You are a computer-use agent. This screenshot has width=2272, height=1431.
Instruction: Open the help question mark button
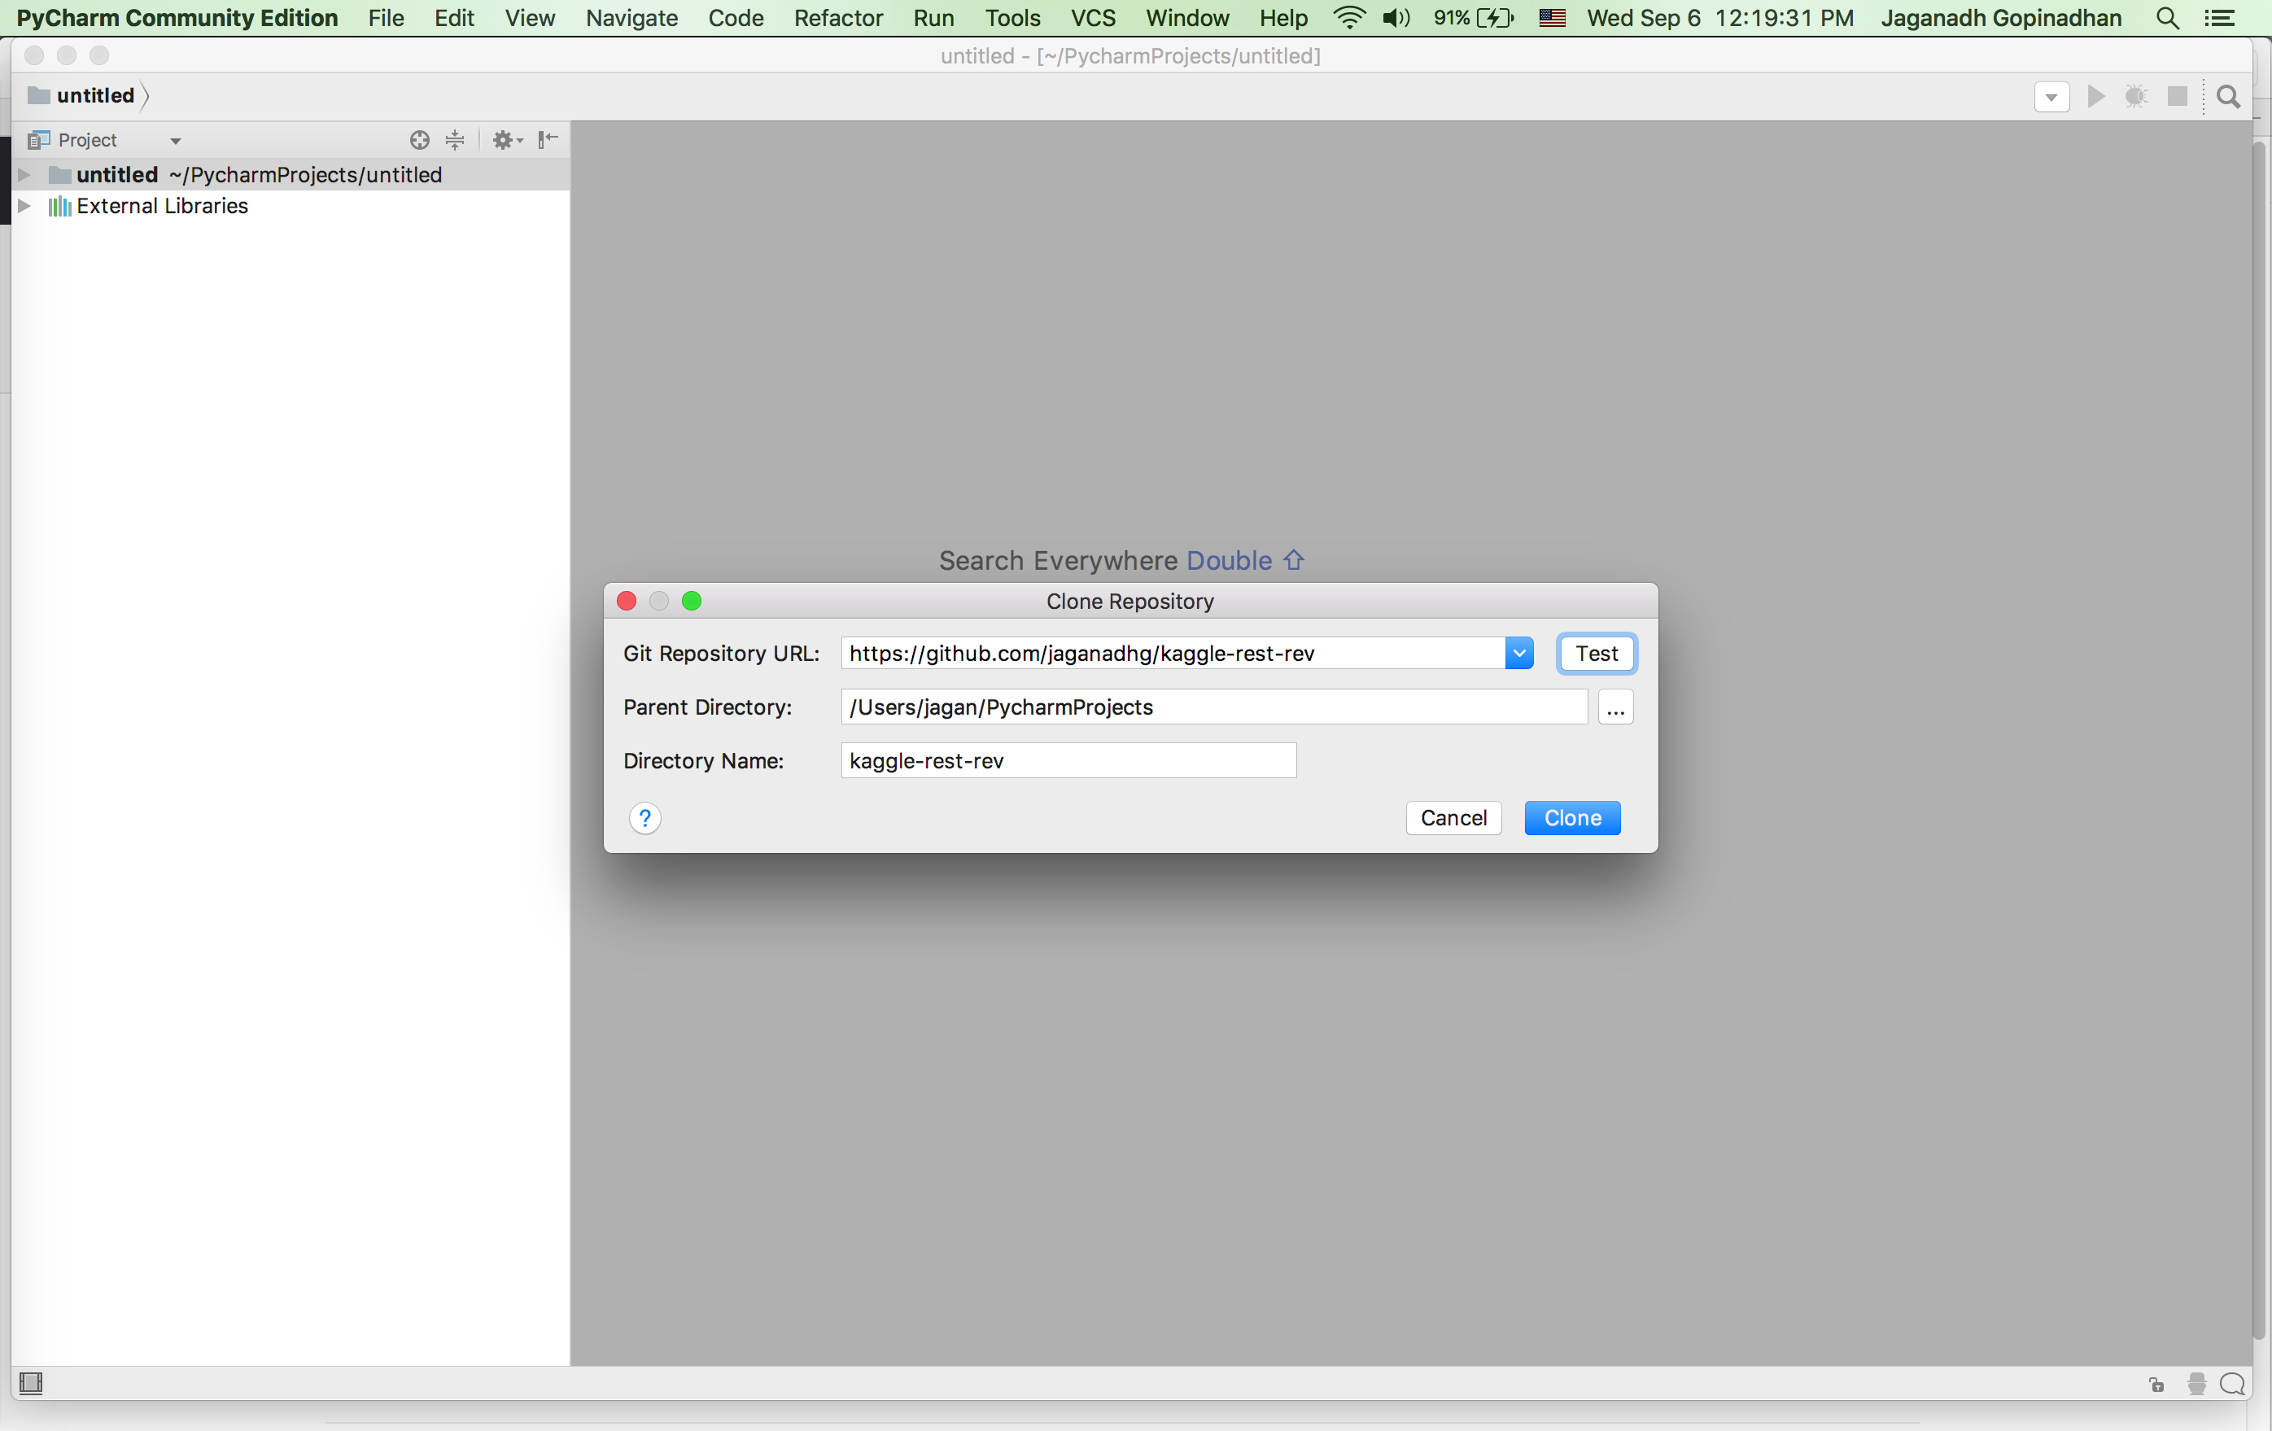click(644, 817)
